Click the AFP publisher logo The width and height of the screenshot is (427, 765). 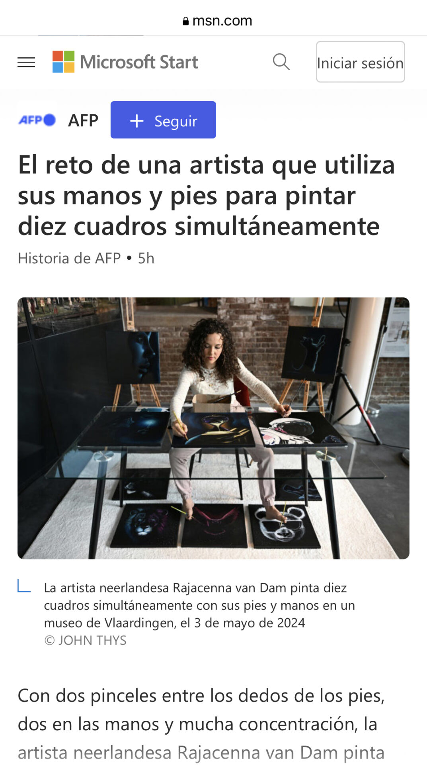click(x=37, y=120)
